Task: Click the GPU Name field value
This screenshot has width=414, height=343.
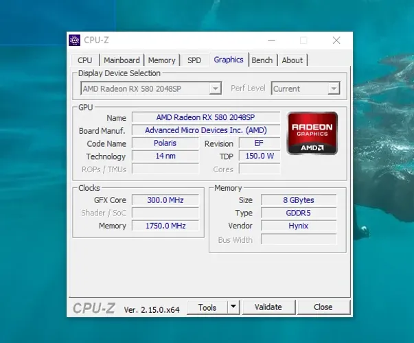Action: (x=206, y=117)
